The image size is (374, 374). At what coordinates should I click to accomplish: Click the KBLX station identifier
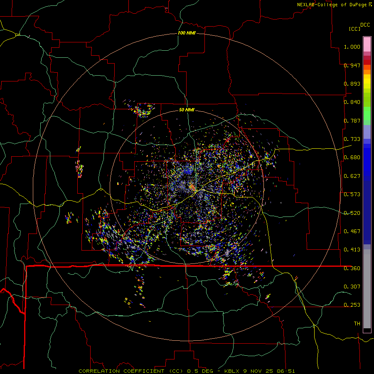232,371
